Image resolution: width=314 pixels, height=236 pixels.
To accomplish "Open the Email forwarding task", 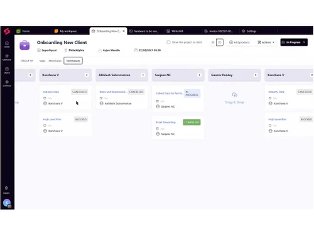I will (x=166, y=122).
